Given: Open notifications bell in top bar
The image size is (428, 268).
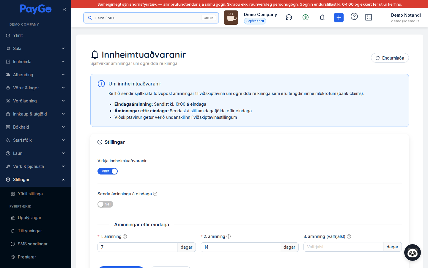Looking at the screenshot, I should pyautogui.click(x=322, y=17).
